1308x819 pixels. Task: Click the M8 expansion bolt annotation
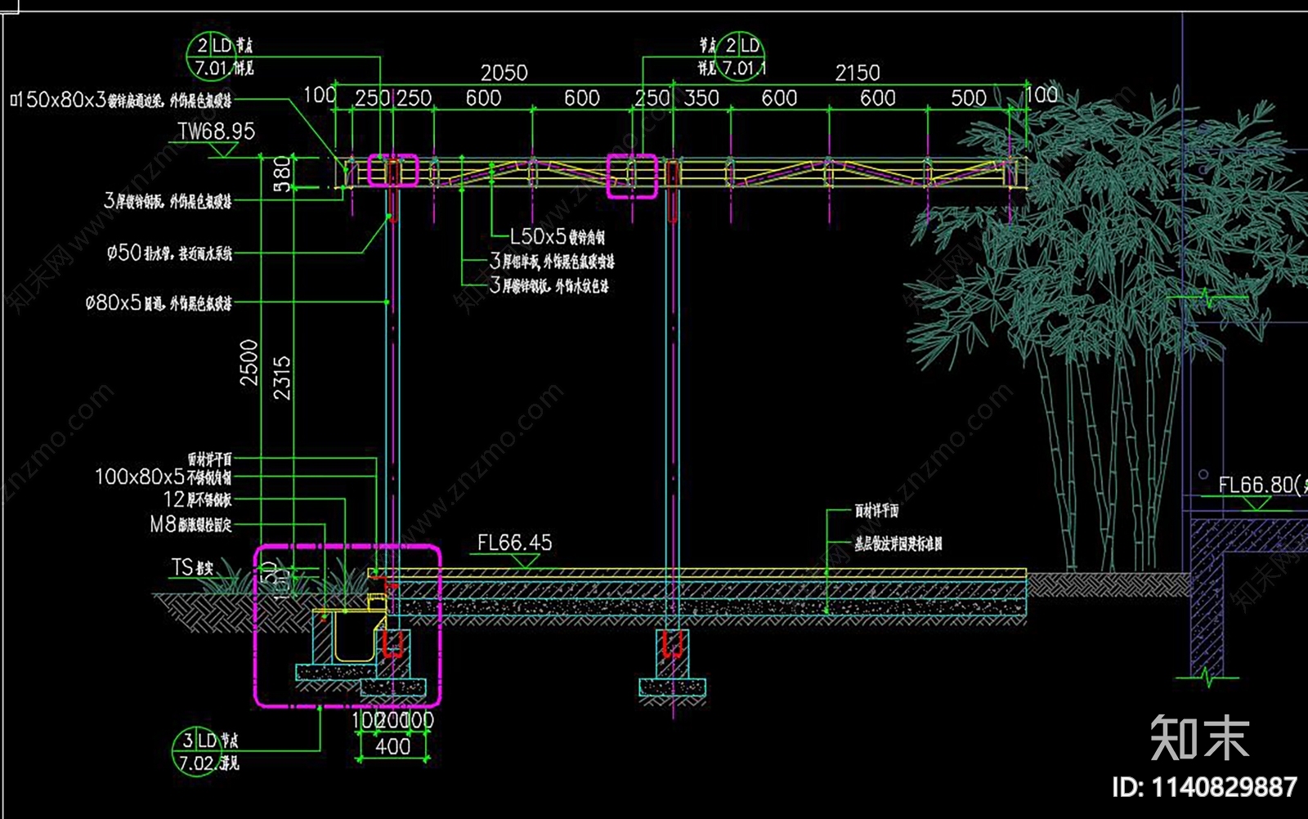[191, 525]
